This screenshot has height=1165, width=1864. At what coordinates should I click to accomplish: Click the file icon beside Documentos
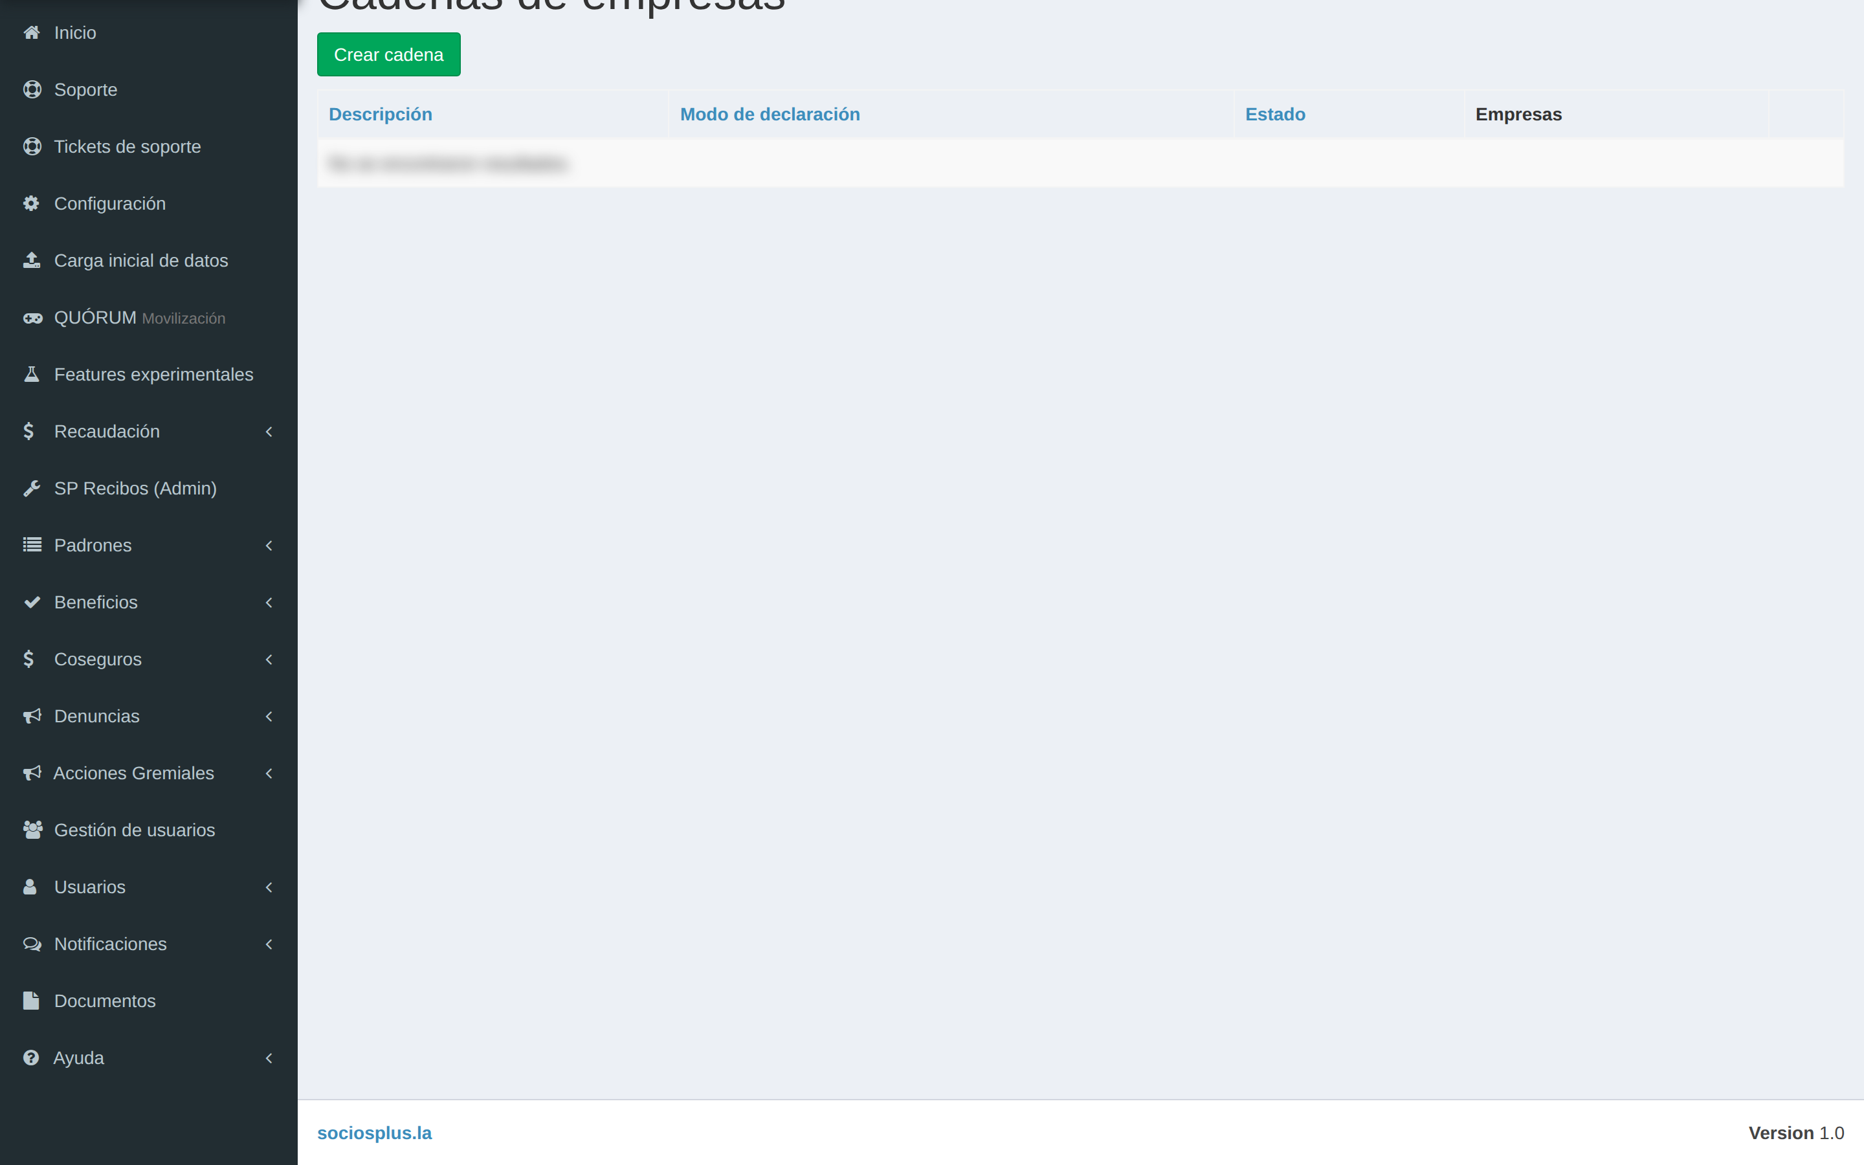tap(31, 1001)
